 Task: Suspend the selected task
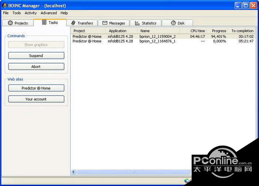pos(36,55)
